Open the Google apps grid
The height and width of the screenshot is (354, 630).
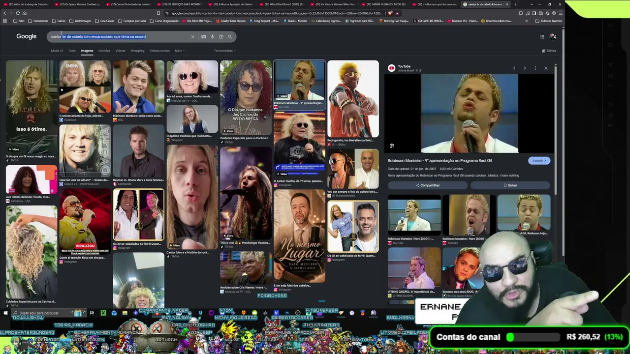pos(542,37)
